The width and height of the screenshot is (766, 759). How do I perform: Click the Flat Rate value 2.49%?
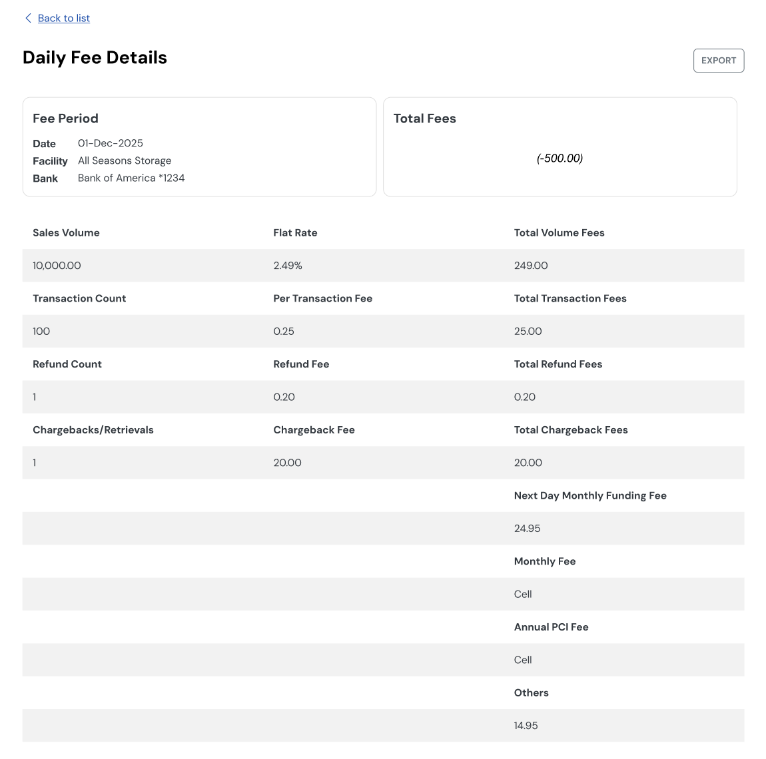288,266
